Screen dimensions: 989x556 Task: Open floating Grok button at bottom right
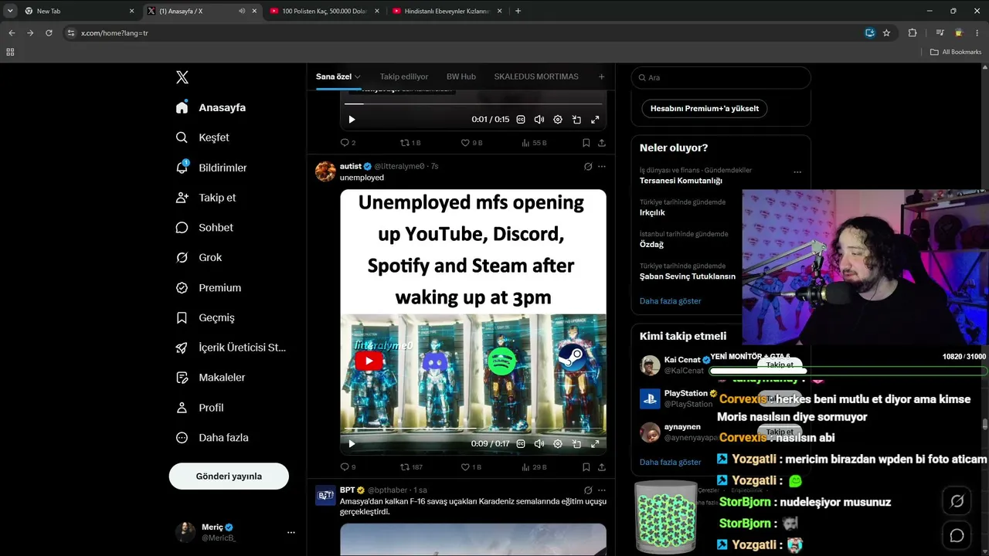pyautogui.click(x=957, y=502)
